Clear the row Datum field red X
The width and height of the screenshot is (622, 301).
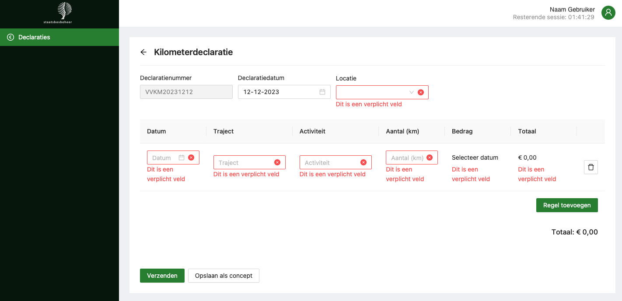(x=191, y=157)
